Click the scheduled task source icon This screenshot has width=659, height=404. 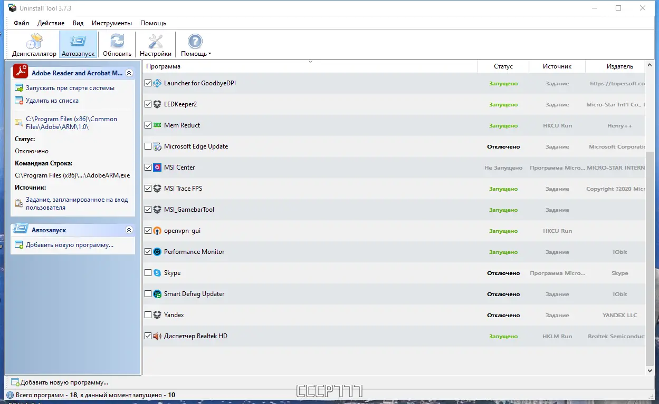pos(19,203)
